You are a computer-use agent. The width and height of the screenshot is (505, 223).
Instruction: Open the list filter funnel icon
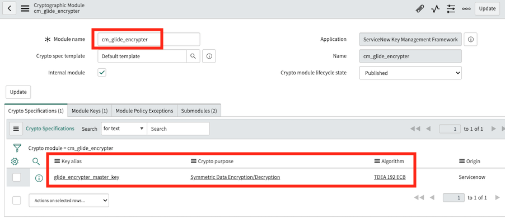coord(17,148)
